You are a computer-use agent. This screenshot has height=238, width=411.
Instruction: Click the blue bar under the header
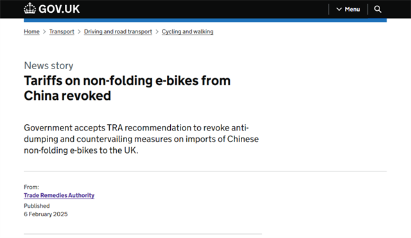pyautogui.click(x=205, y=20)
